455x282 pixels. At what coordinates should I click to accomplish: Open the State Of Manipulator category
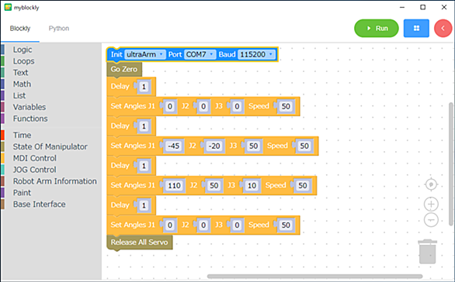(x=50, y=146)
